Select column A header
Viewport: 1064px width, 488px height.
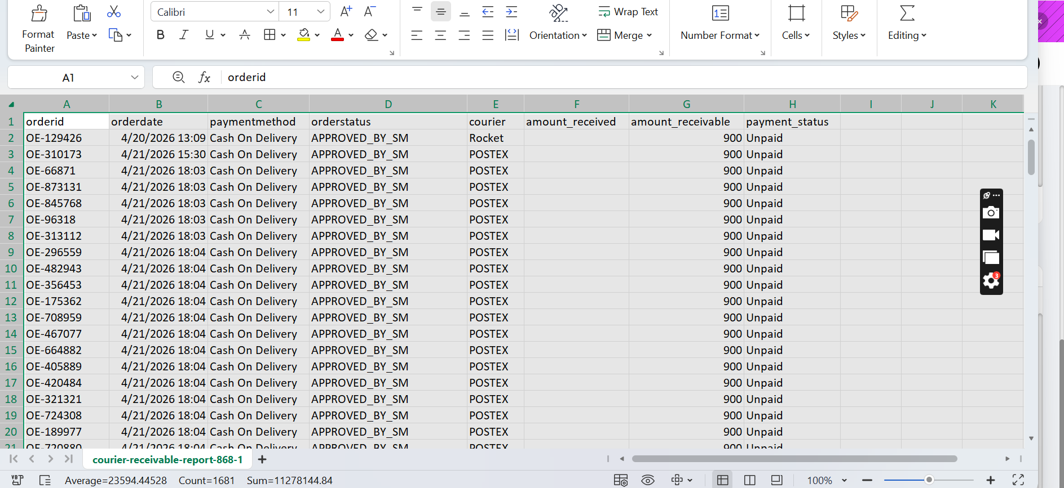pos(67,104)
